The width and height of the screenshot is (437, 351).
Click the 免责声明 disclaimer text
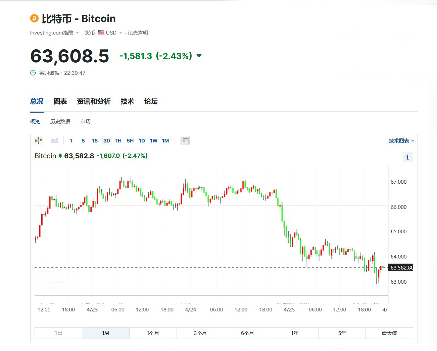pyautogui.click(x=138, y=33)
